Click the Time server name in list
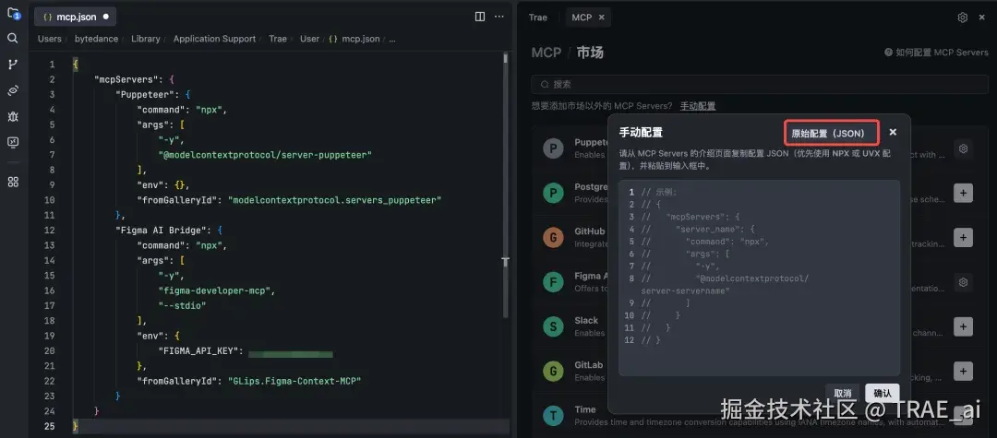Screen dimensions: 997x438 click(585, 409)
